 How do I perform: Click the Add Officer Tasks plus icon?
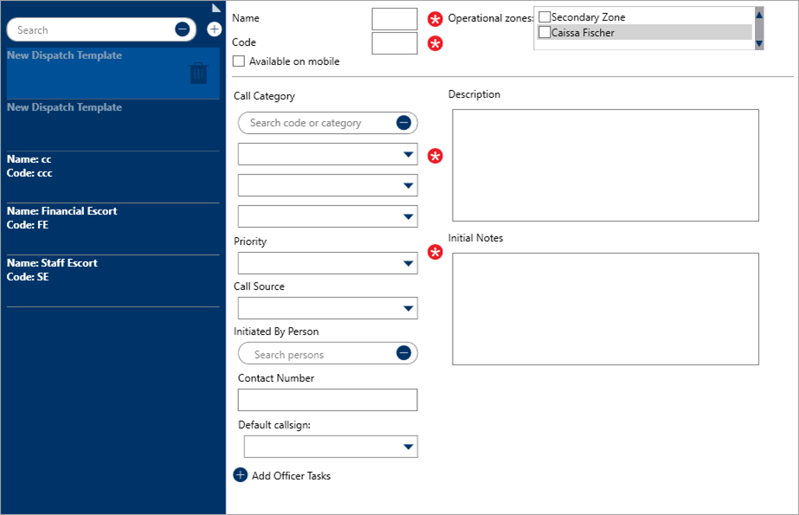click(x=241, y=475)
